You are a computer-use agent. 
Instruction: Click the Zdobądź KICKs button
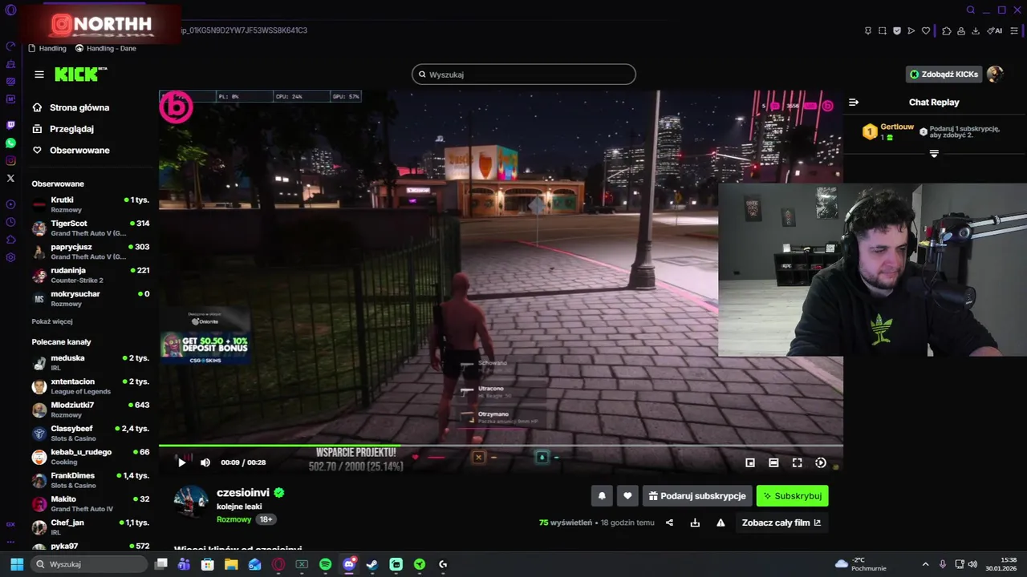(x=944, y=75)
